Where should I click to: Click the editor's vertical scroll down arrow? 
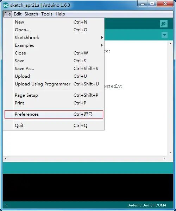tap(170, 153)
